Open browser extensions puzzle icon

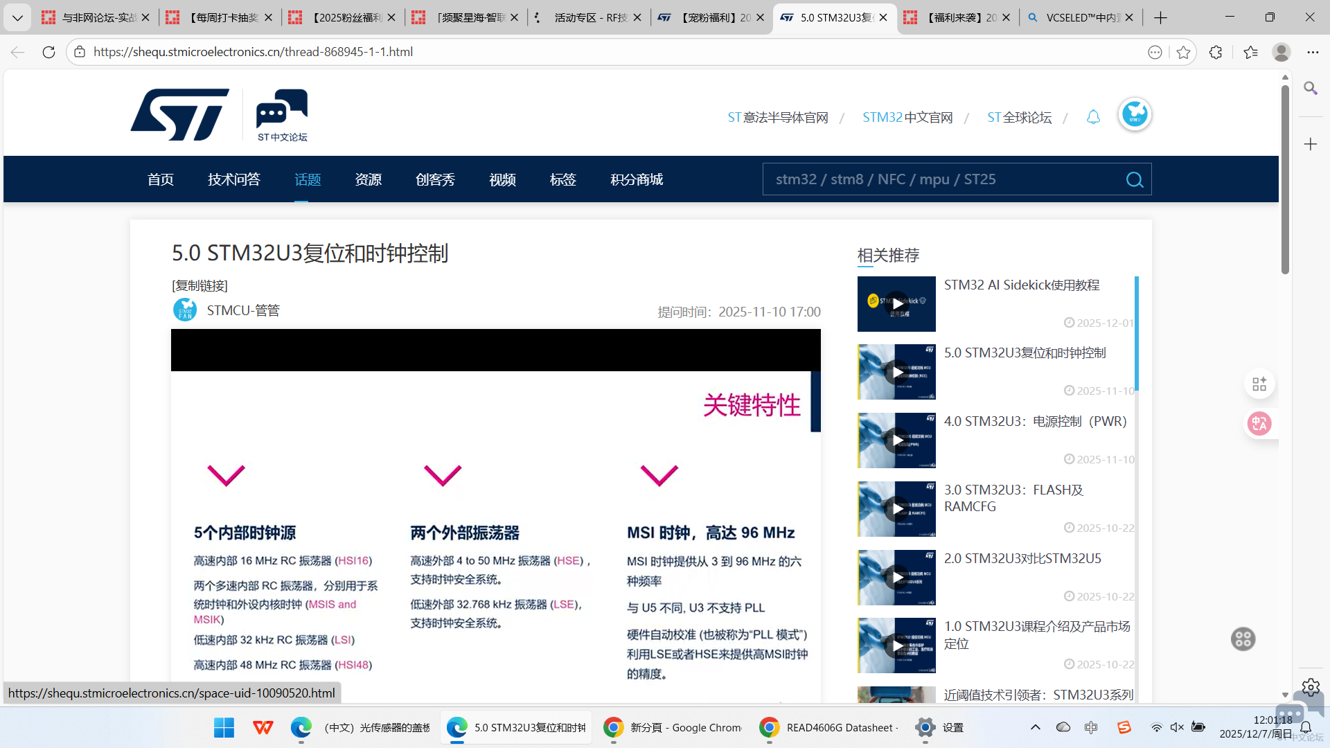(x=1216, y=52)
